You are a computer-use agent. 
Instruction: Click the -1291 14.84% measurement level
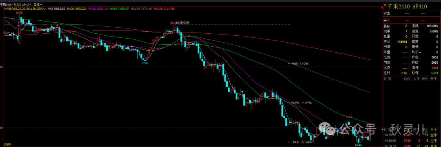point(302,103)
